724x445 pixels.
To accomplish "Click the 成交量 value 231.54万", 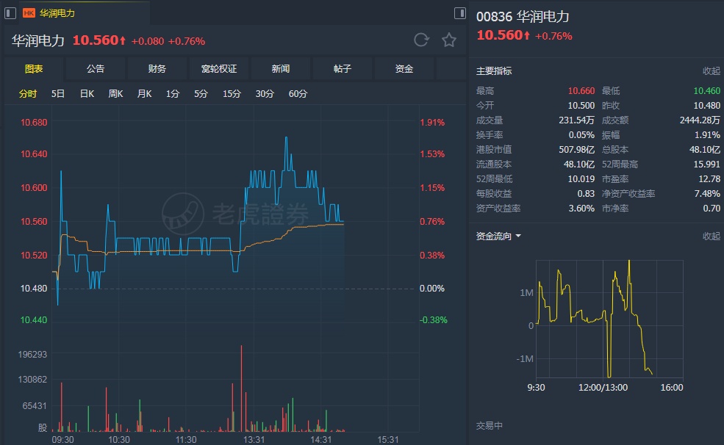I will [577, 120].
